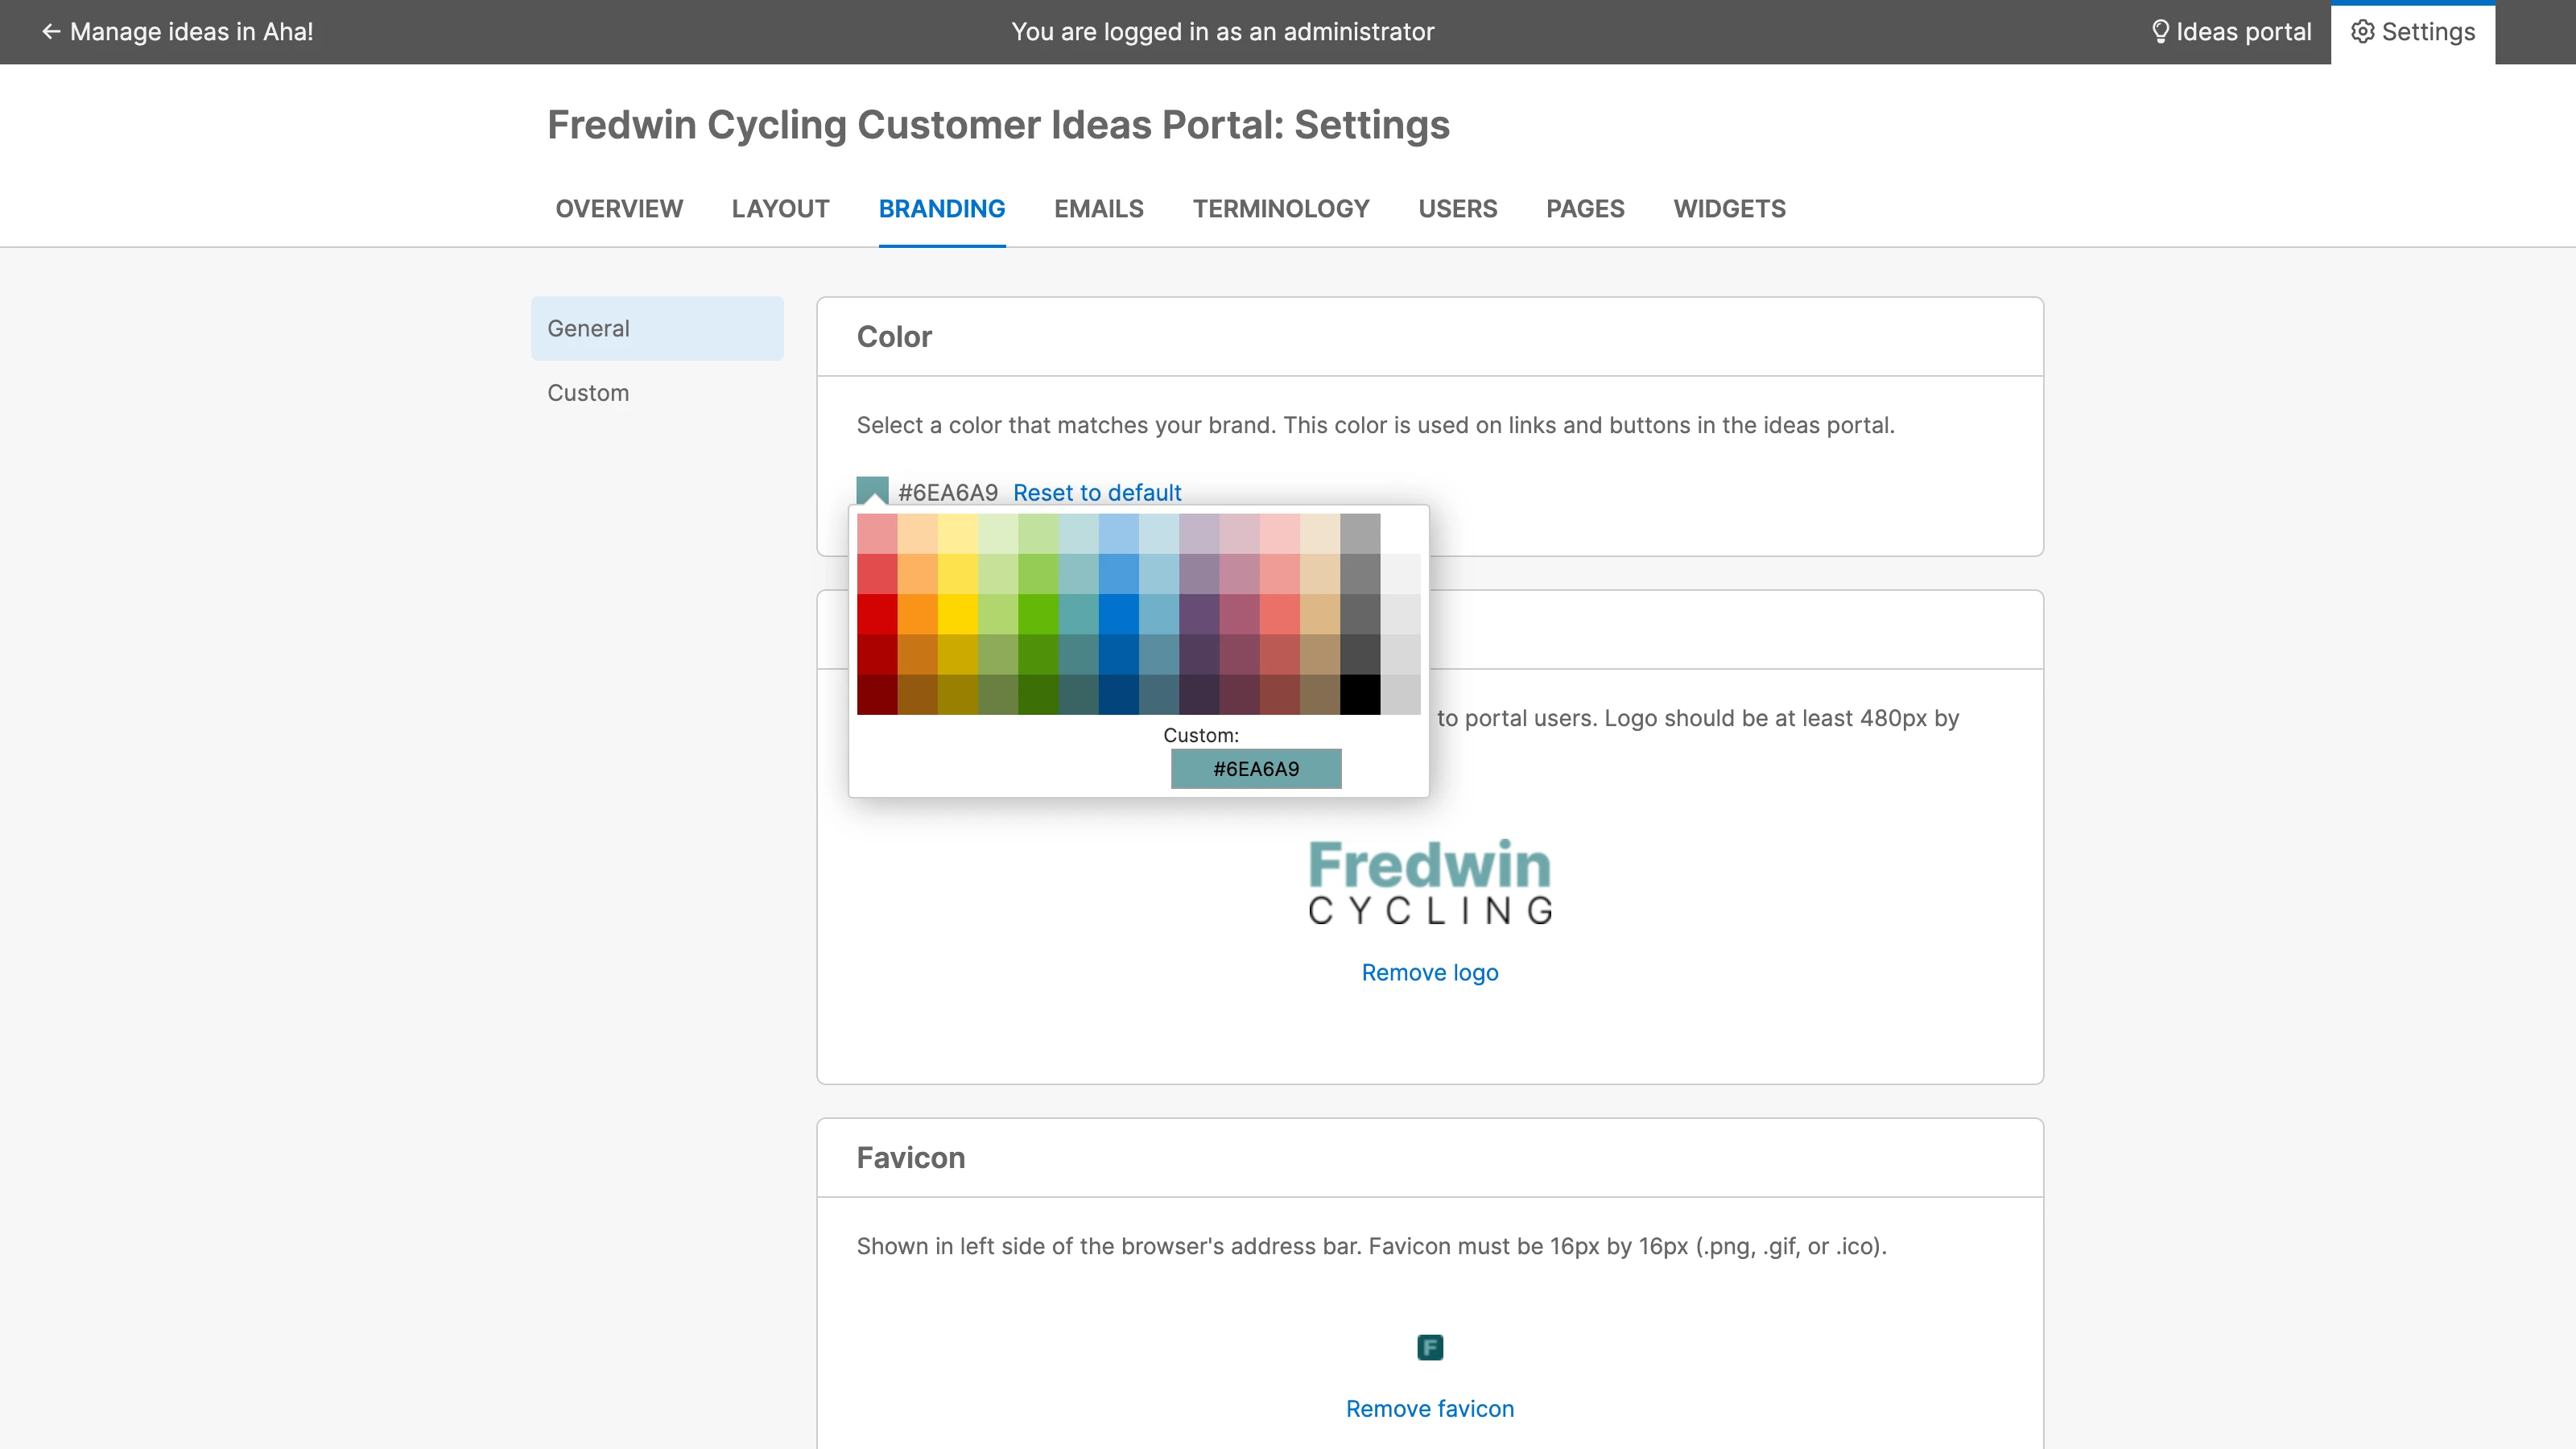
Task: Switch to the Branding tab
Action: pos(942,209)
